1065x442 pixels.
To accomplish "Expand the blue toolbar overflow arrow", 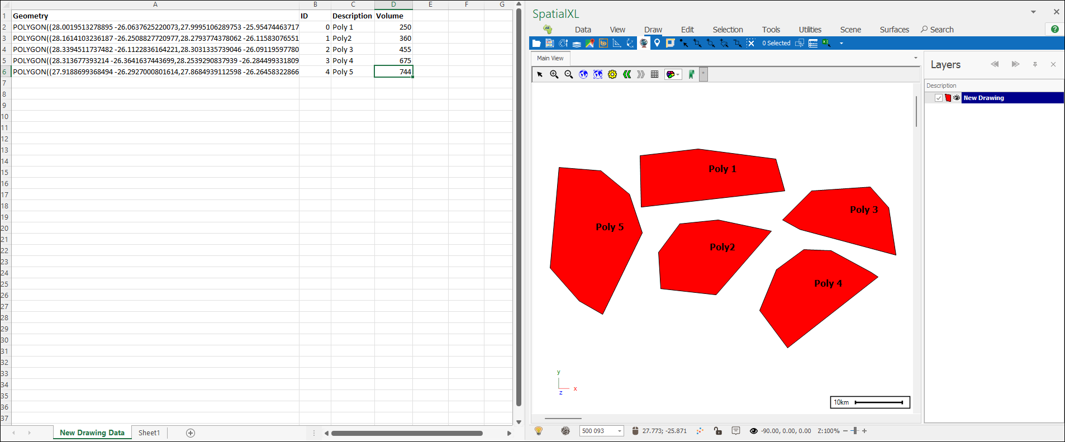I will click(841, 43).
